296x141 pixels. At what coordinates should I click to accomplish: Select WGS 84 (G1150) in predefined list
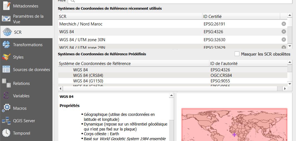point(88,81)
